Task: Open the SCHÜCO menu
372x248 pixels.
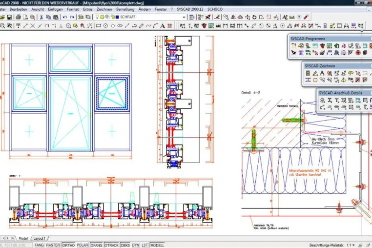Action: 215,9
